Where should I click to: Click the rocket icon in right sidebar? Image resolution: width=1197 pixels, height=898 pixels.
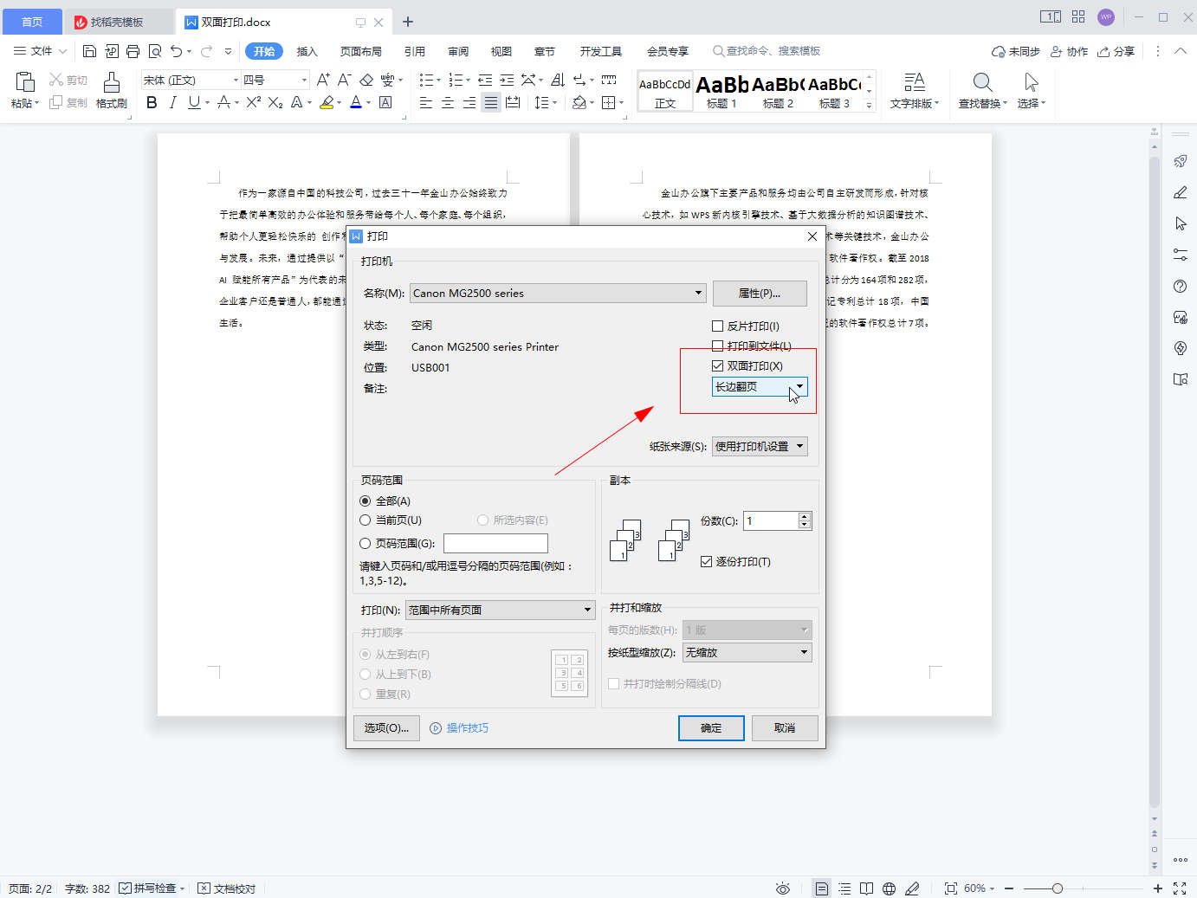[x=1180, y=161]
